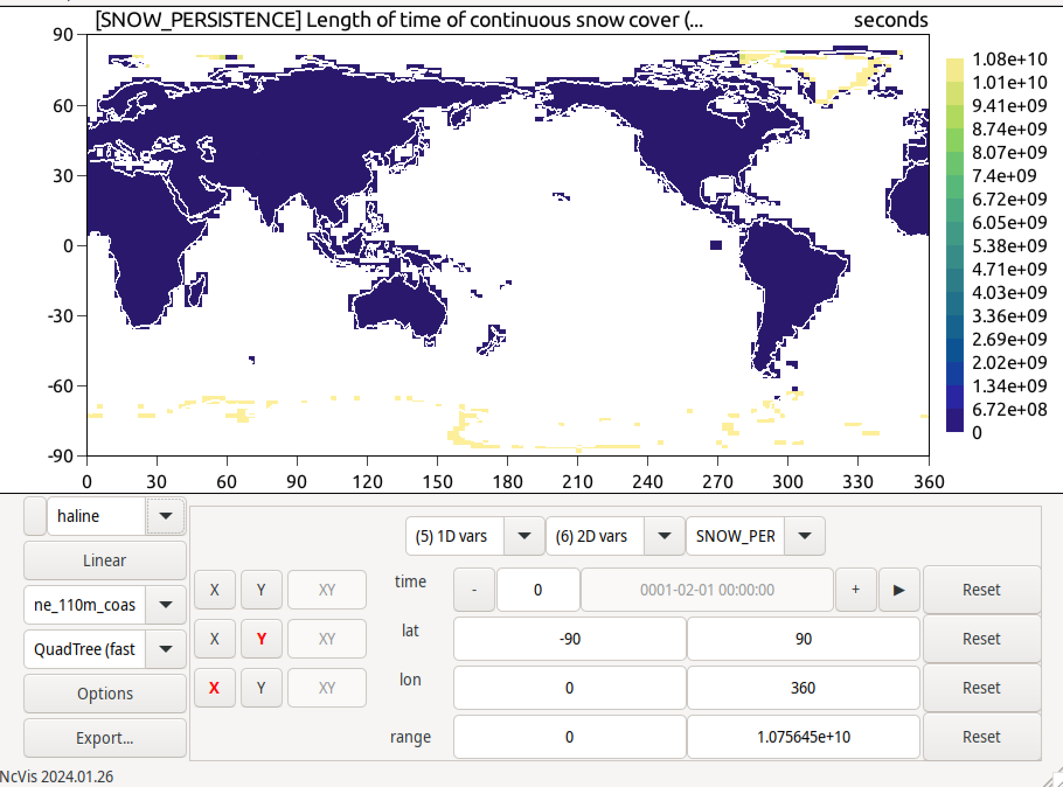Click the time index field showing 0
The height and width of the screenshot is (787, 1063).
point(538,590)
